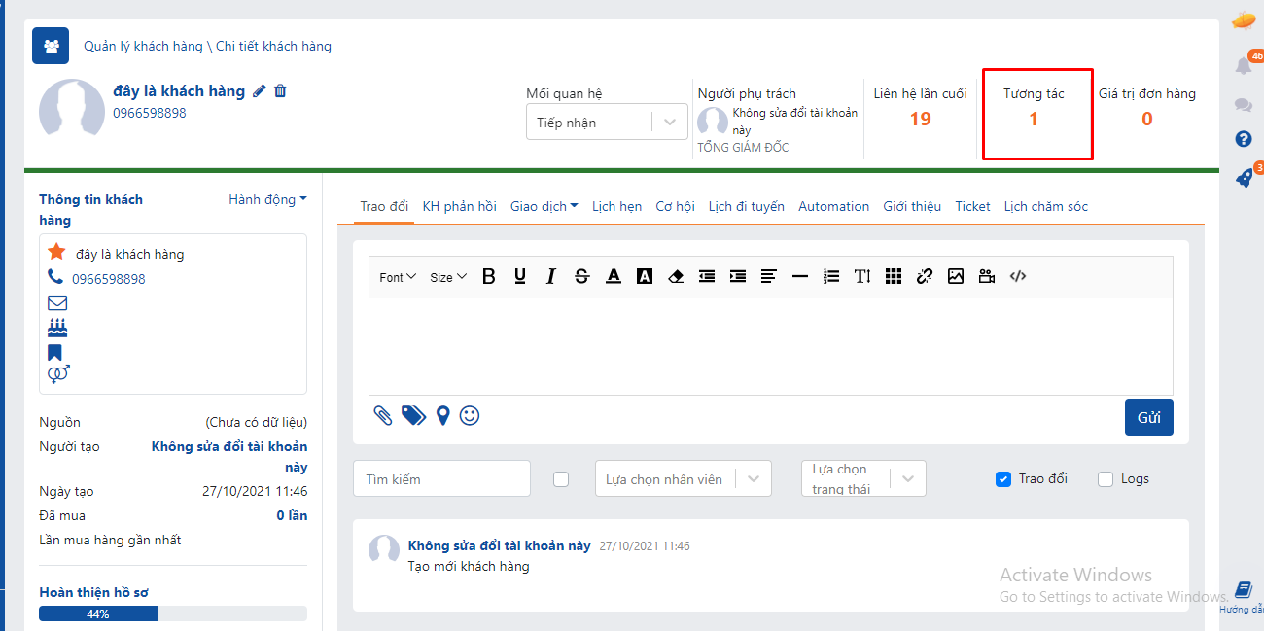
Task: Open the emoji smiley picker
Action: tap(470, 416)
